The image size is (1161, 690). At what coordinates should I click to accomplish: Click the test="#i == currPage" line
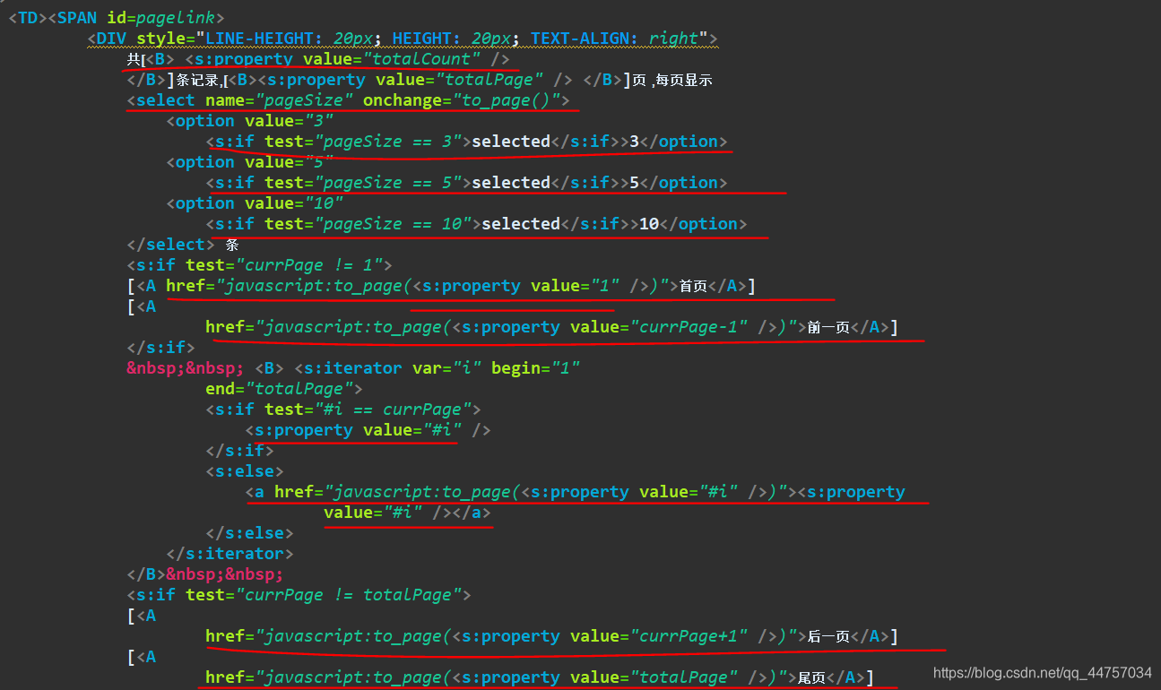343,410
